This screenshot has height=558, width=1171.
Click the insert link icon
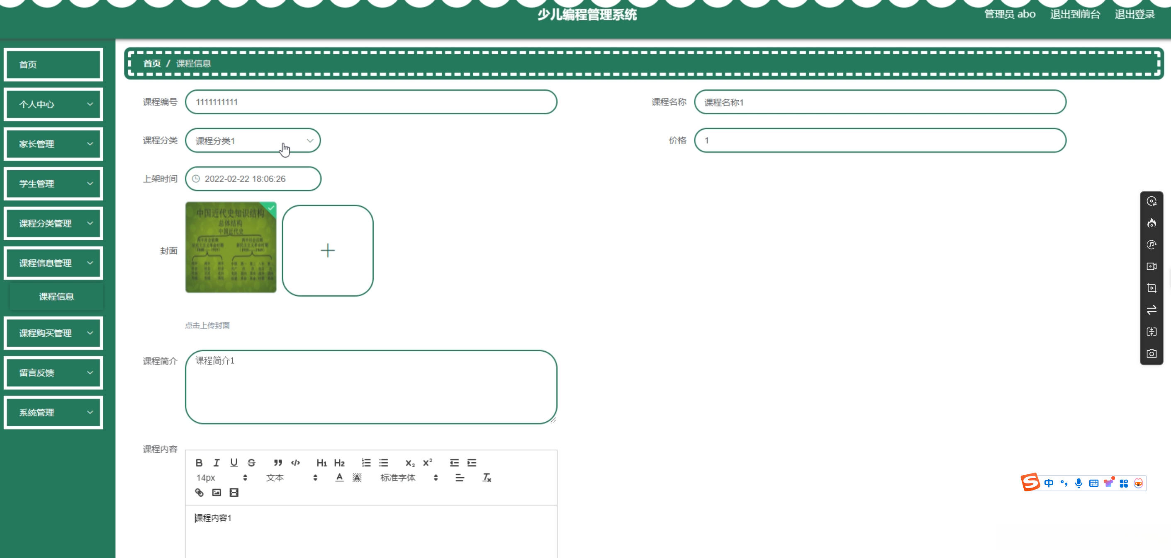[x=199, y=493]
